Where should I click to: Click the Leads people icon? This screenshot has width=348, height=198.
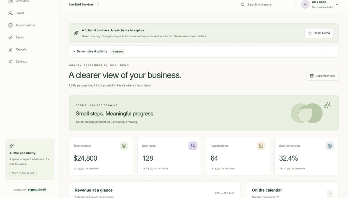click(x=10, y=13)
